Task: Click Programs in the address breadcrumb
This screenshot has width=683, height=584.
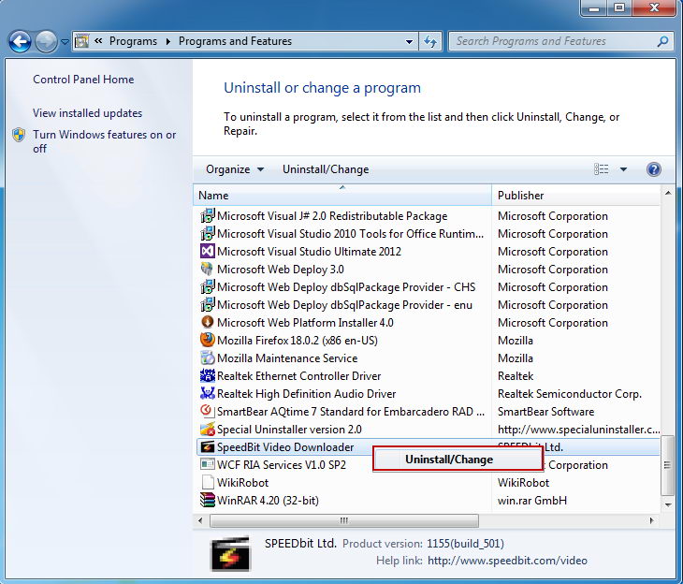Action: click(133, 41)
